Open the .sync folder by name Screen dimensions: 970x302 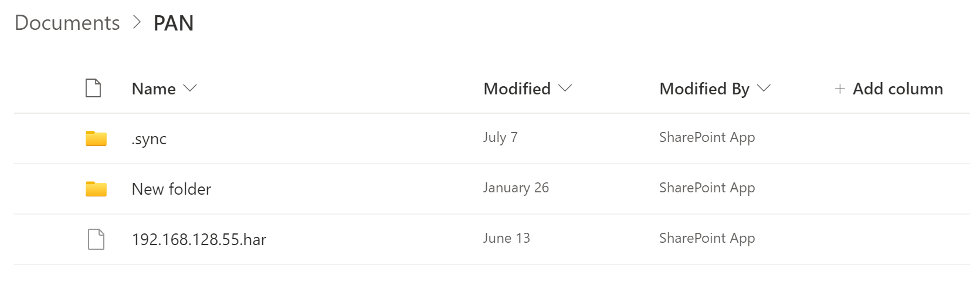(x=149, y=139)
